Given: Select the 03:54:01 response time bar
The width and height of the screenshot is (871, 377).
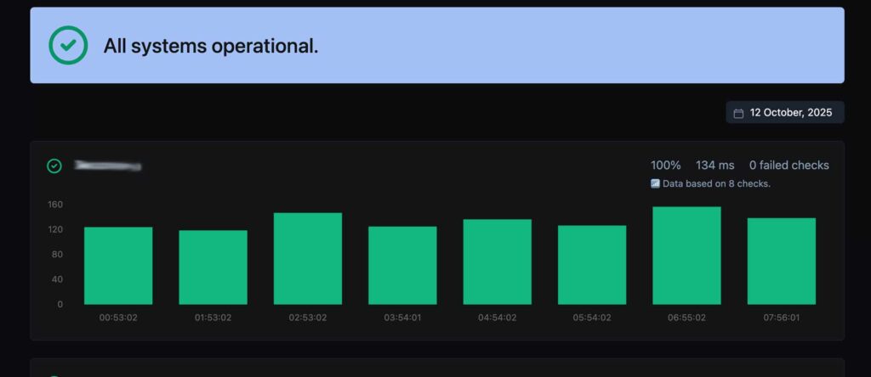Looking at the screenshot, I should (x=402, y=265).
